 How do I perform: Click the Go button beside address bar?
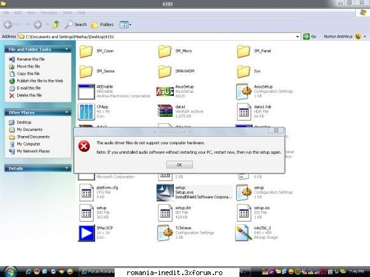click(310, 36)
